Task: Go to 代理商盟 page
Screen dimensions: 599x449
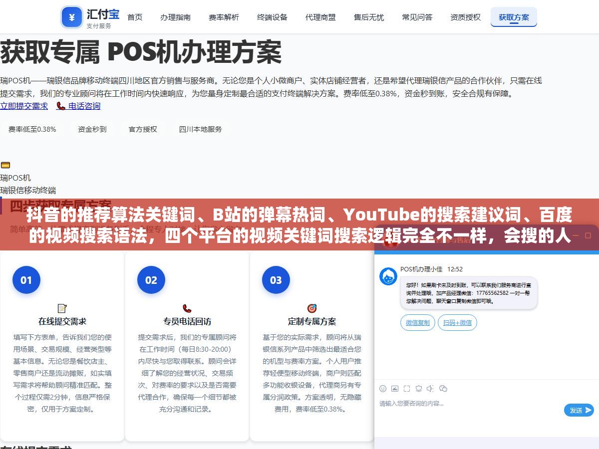Action: pyautogui.click(x=320, y=17)
